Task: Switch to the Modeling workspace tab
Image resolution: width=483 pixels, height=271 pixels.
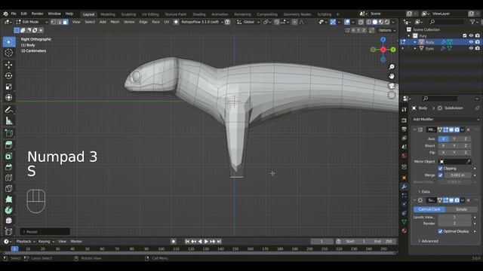Action: coord(107,14)
